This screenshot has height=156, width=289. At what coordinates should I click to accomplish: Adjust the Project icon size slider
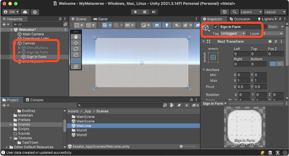[187, 146]
